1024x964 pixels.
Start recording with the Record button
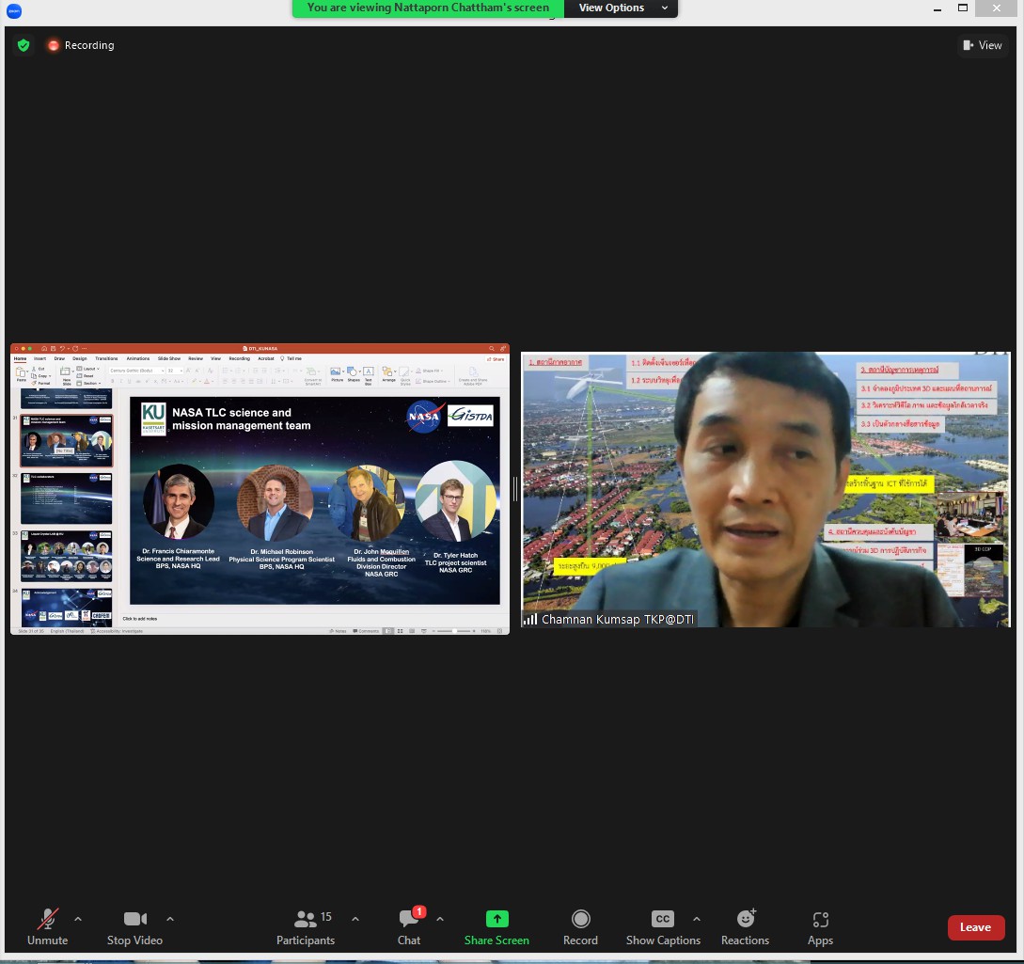(x=580, y=927)
